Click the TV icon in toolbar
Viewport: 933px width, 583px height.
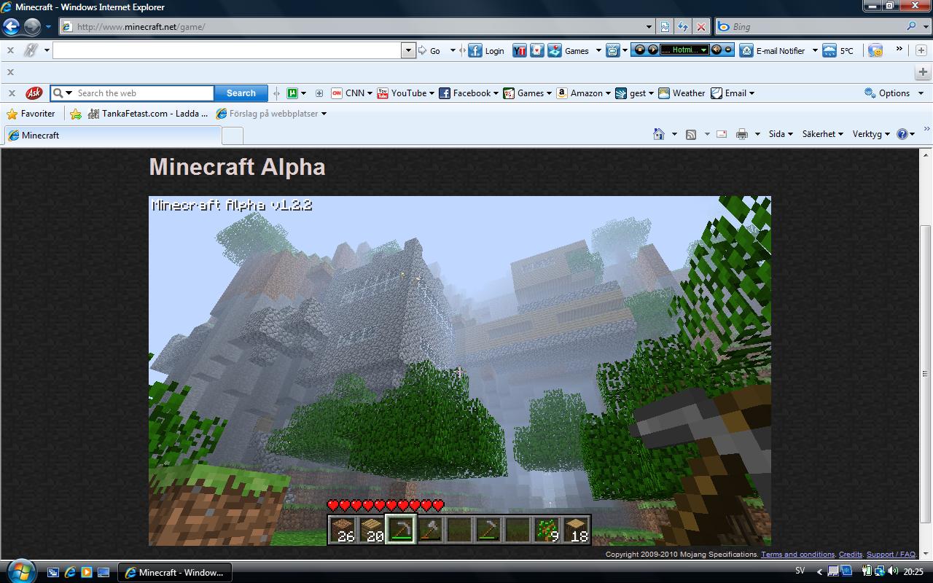pyautogui.click(x=613, y=50)
